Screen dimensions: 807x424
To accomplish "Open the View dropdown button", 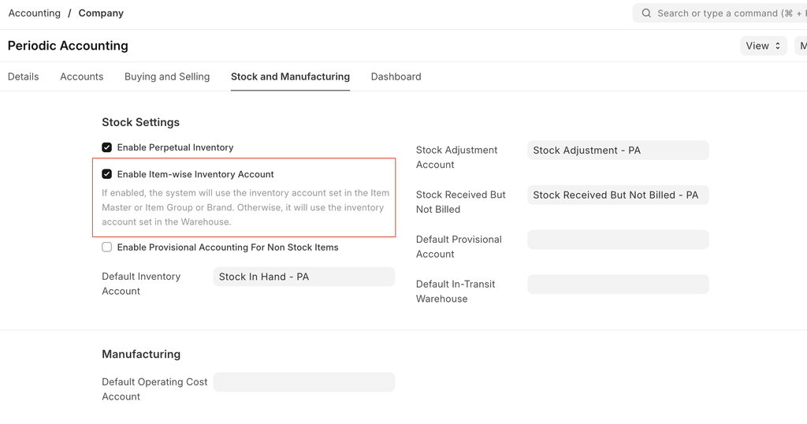I will point(762,46).
